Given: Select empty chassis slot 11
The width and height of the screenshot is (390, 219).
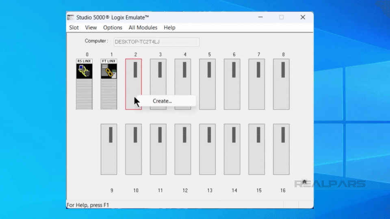Looking at the screenshot, I should click(158, 149).
